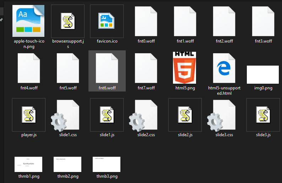Click the 'thmb3.png' file name label
Viewport: 282px width, 183px height.
pos(107,176)
